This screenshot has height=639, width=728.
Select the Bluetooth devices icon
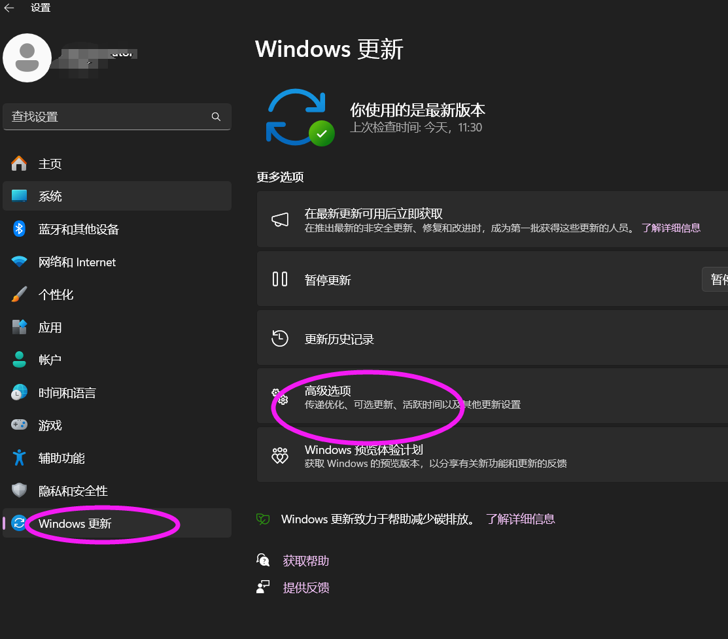pos(18,229)
